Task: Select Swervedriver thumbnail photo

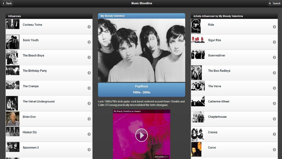Action: click(x=198, y=54)
